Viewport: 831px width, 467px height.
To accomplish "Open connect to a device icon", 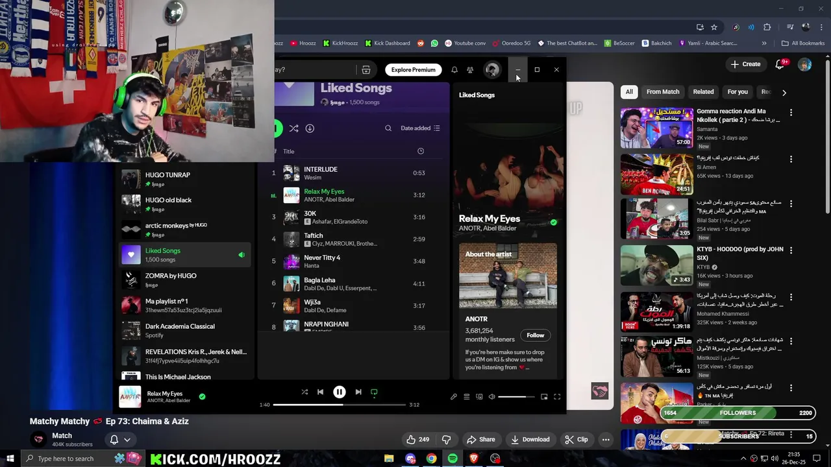I will coord(479,396).
